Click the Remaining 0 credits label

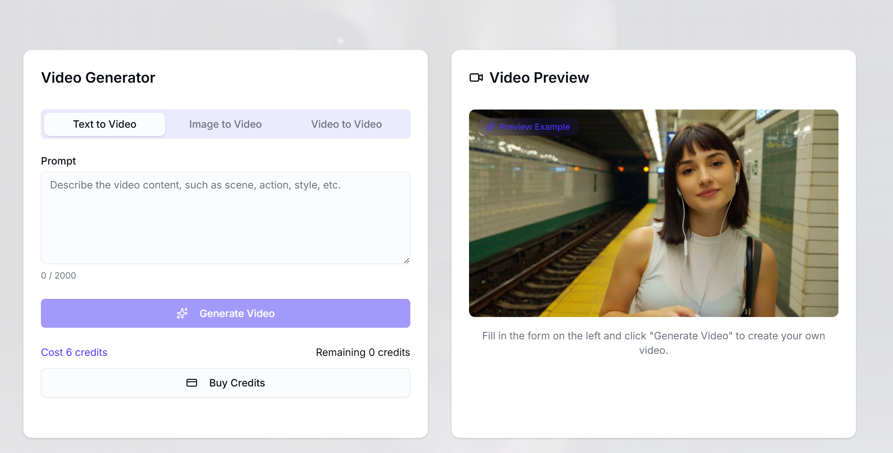[x=363, y=352]
